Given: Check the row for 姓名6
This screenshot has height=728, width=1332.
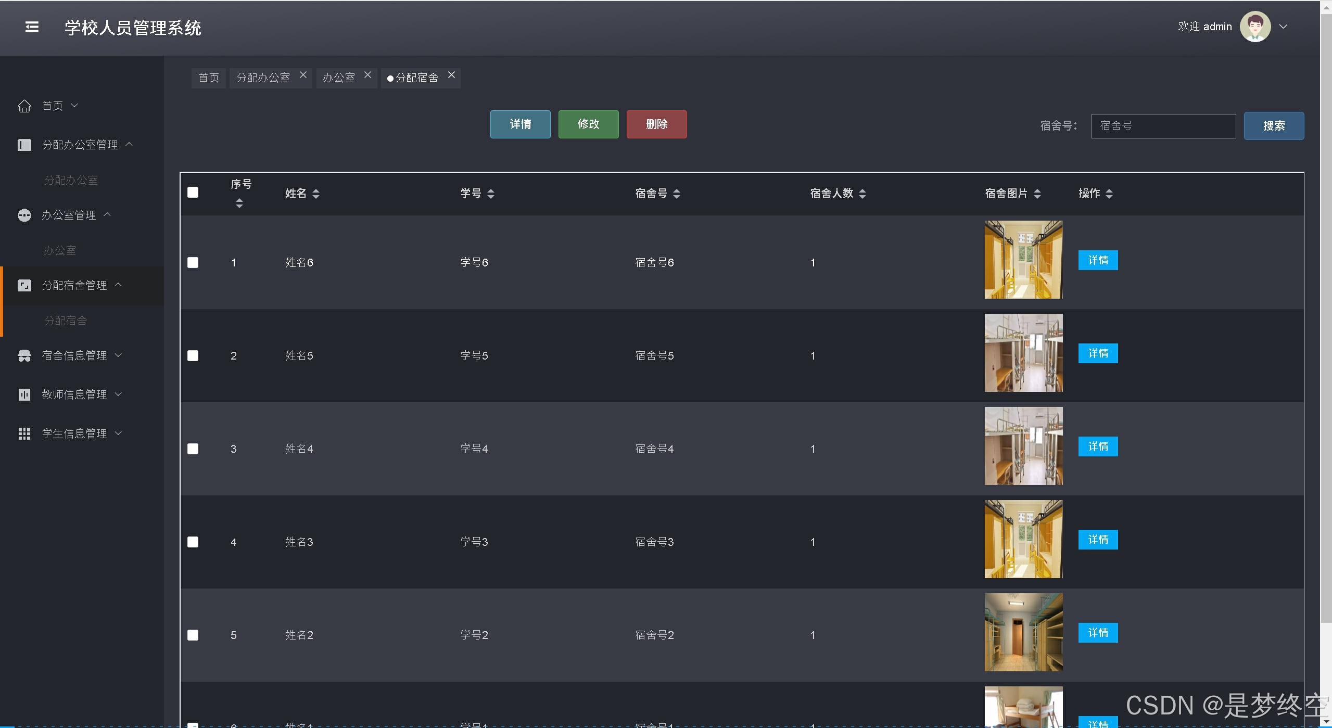Looking at the screenshot, I should pyautogui.click(x=193, y=262).
